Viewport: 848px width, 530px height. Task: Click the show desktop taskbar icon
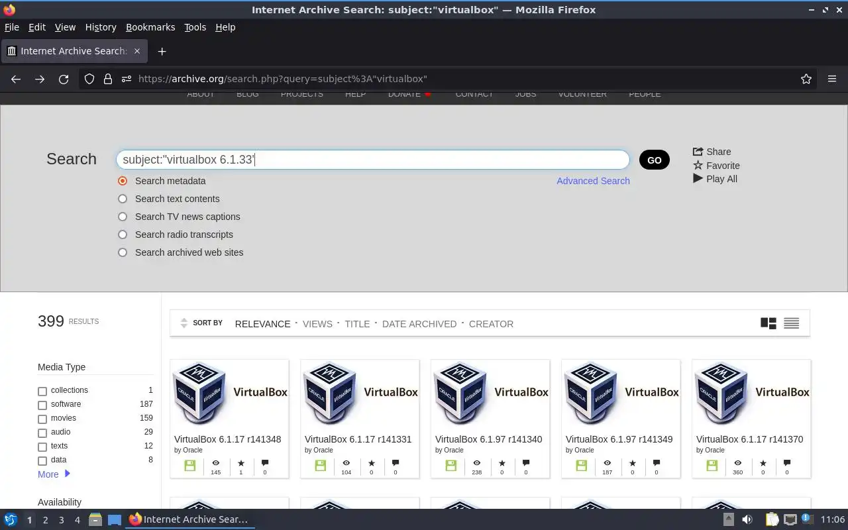pyautogui.click(x=115, y=519)
